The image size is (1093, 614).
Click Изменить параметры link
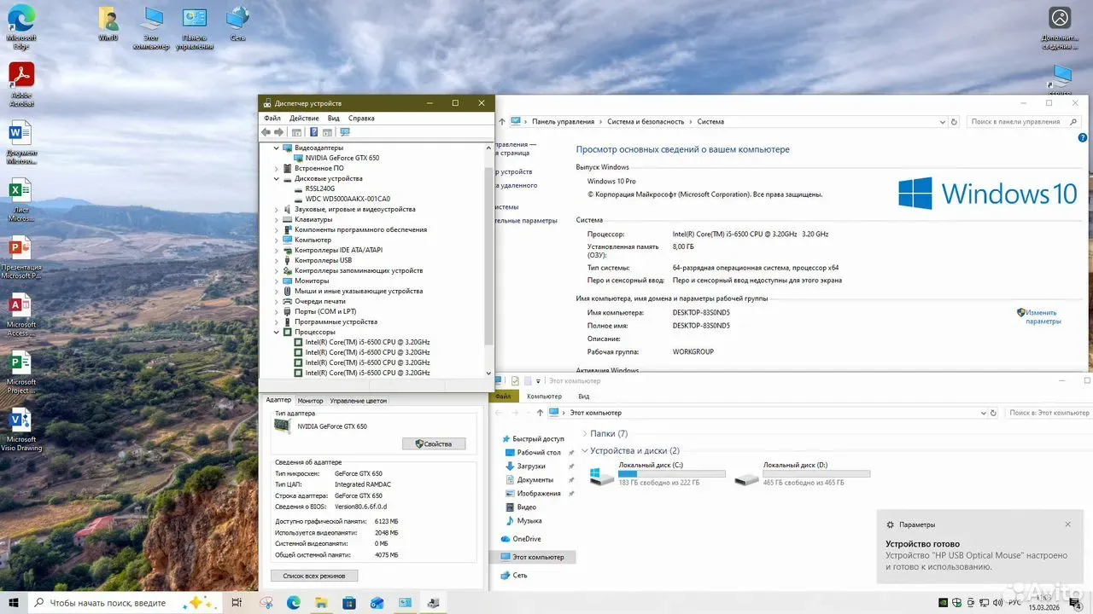(x=1042, y=316)
